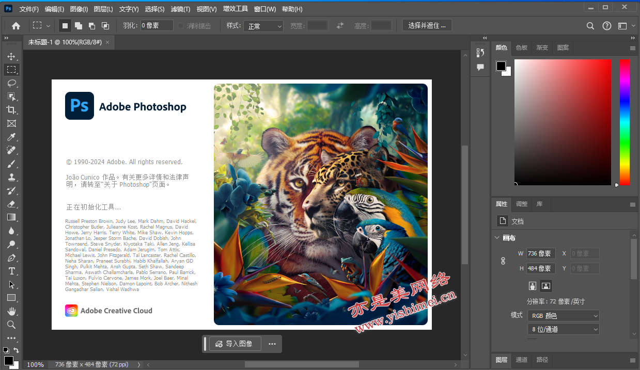Switch to the 色板 tab
Viewport: 640px width, 370px height.
point(522,47)
